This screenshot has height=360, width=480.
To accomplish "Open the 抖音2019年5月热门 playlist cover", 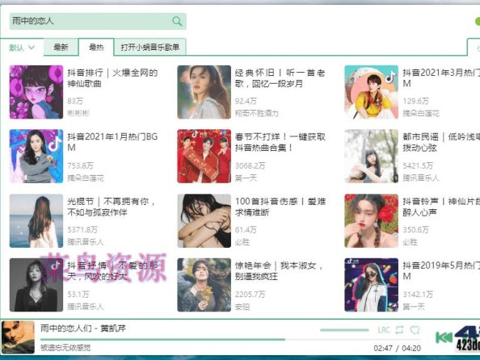I will click(x=372, y=285).
